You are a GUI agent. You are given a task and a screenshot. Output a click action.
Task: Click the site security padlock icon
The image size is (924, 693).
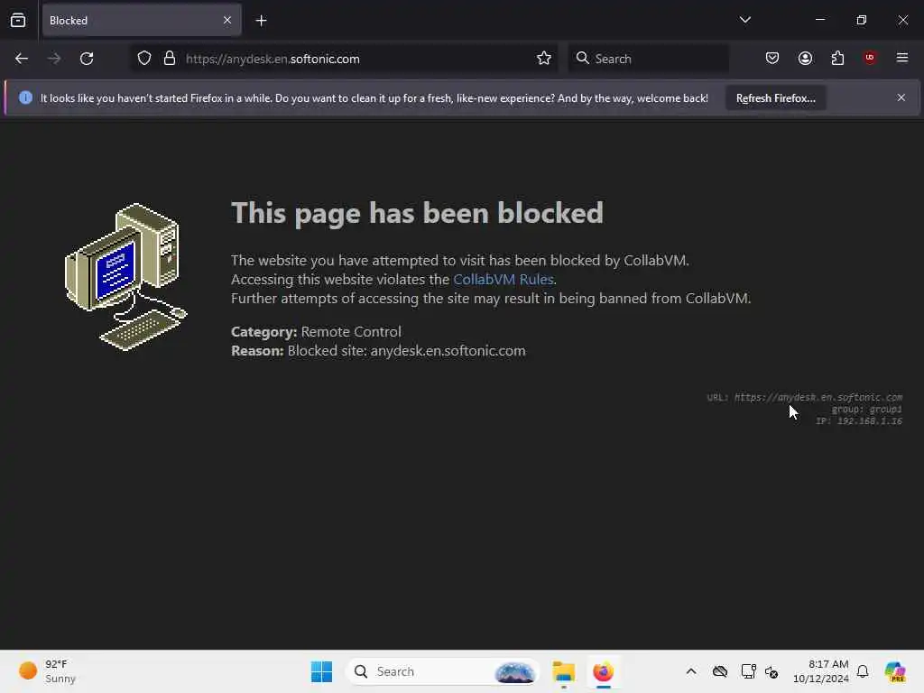click(170, 59)
